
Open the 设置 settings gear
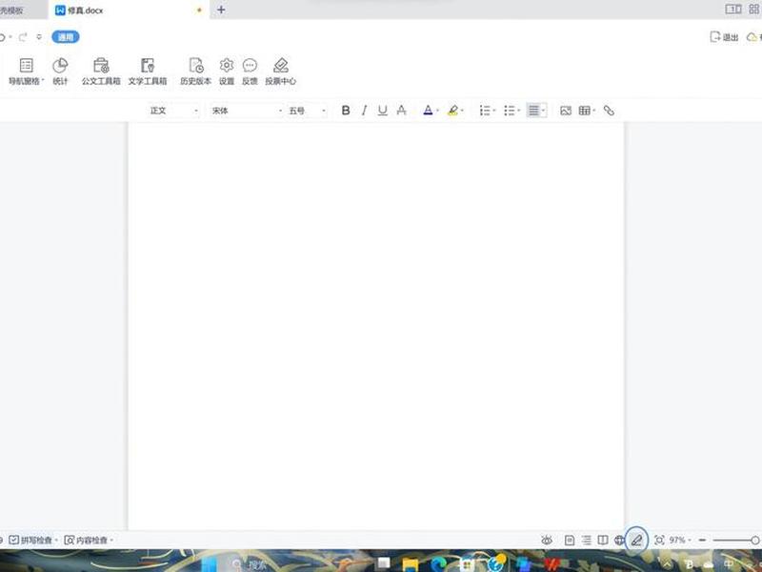(227, 71)
